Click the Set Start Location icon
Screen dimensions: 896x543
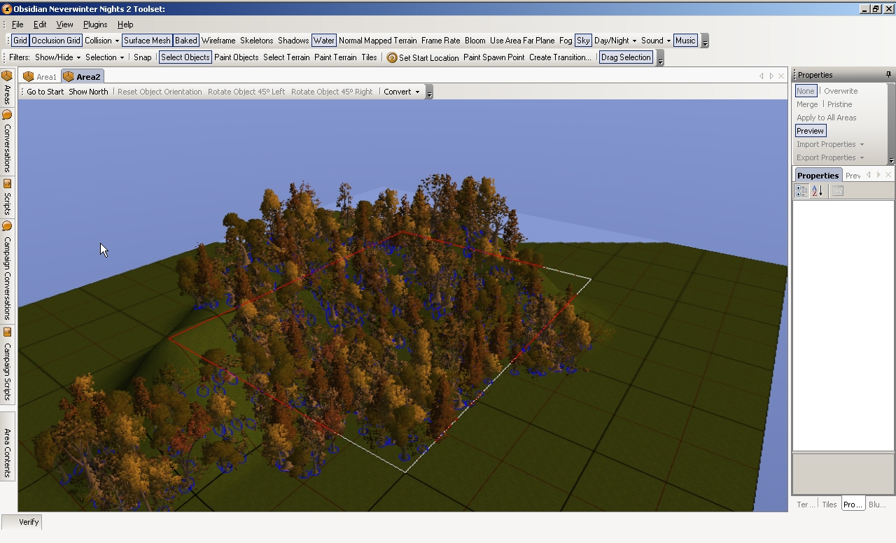tap(392, 58)
